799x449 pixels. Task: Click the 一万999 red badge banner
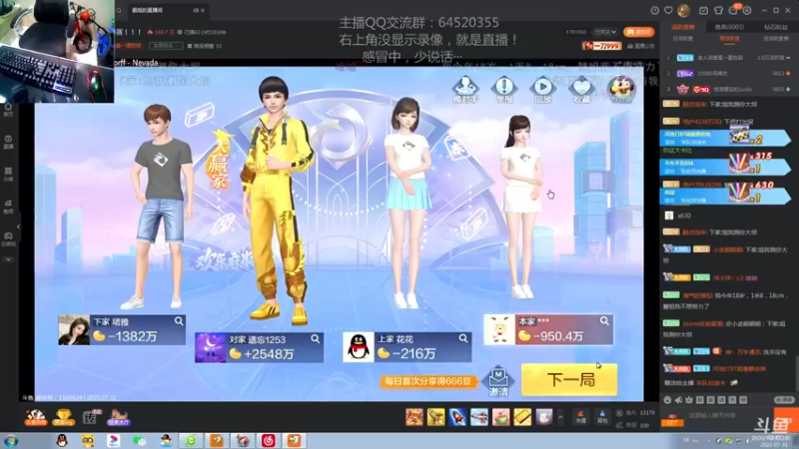(x=601, y=45)
